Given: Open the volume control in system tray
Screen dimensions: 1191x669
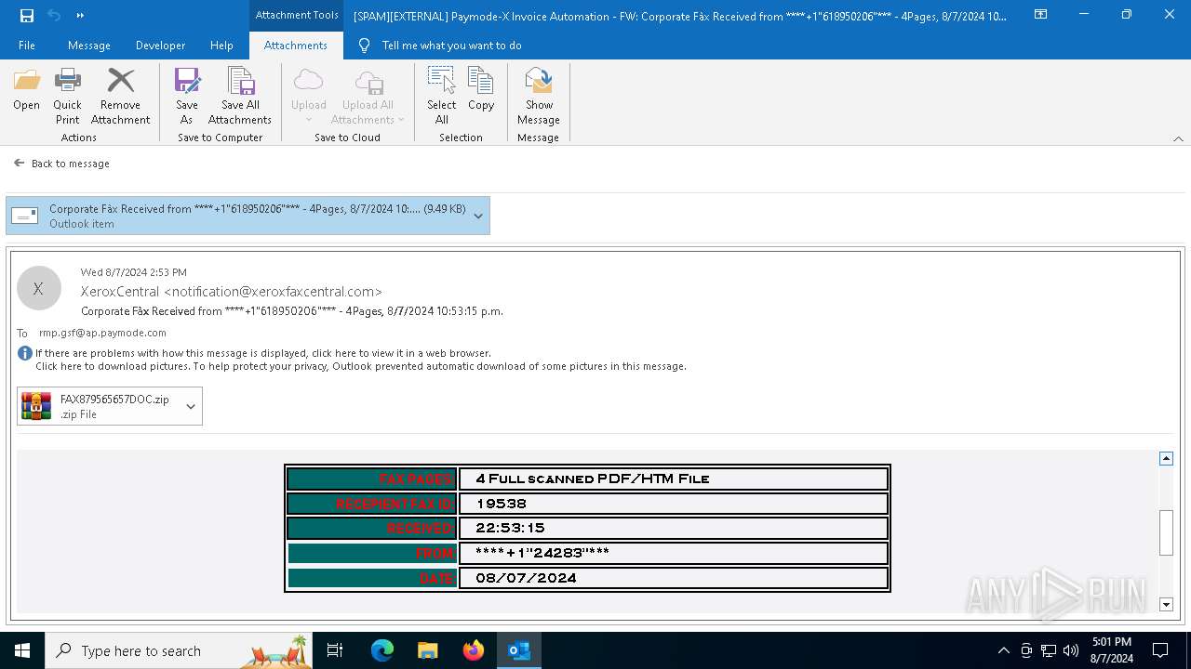Looking at the screenshot, I should 1071,650.
